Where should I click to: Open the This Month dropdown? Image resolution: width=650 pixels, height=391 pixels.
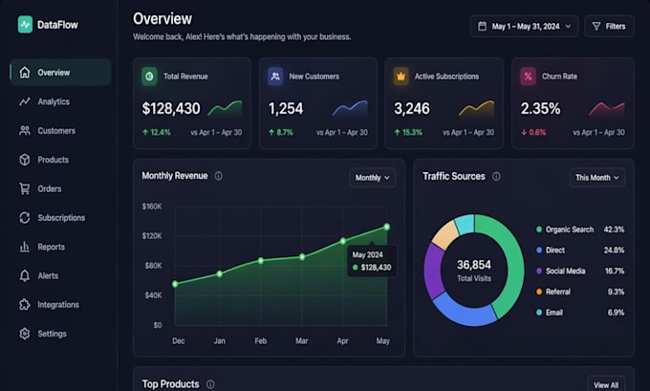tap(596, 178)
